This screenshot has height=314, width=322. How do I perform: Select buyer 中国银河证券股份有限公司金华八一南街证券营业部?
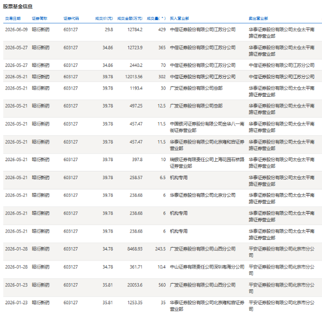coord(207,127)
